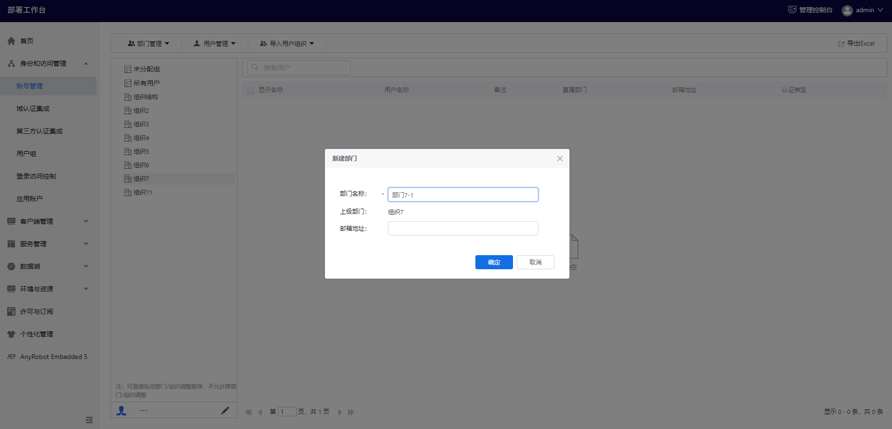This screenshot has width=892, height=429.
Task: Open the 用户管理 dropdown
Action: pos(215,43)
